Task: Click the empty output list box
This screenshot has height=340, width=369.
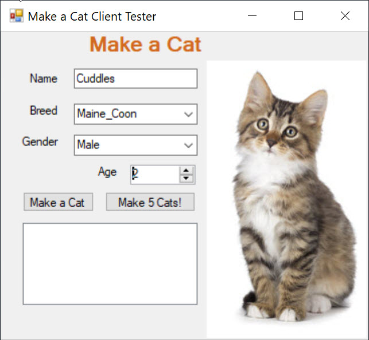Action: [x=110, y=264]
